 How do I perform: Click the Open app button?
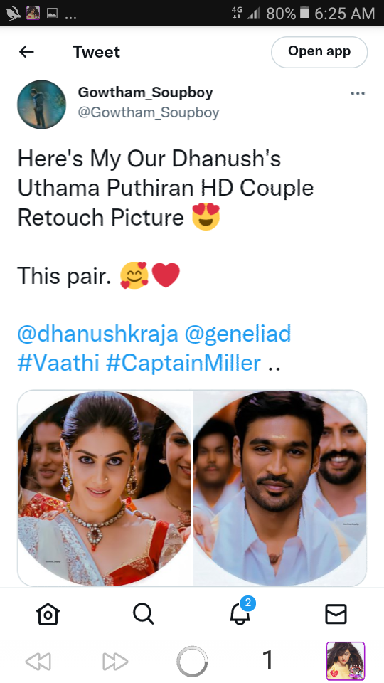pos(319,52)
